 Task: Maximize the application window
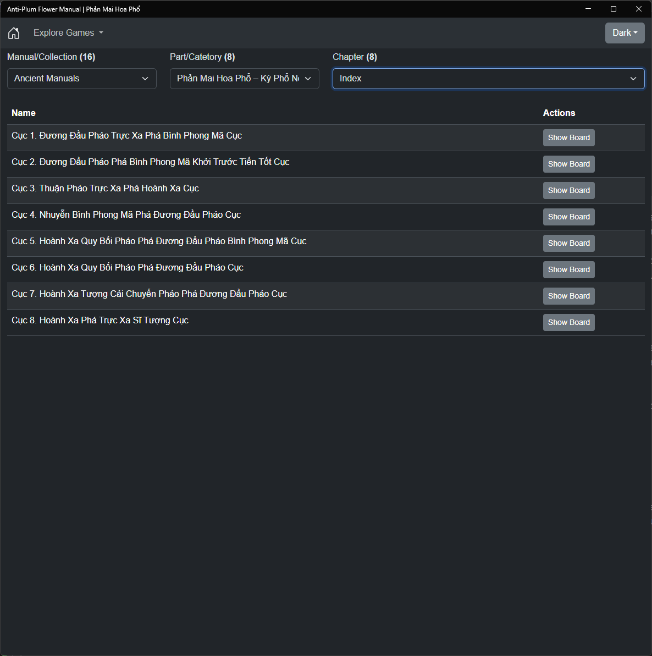pos(614,9)
